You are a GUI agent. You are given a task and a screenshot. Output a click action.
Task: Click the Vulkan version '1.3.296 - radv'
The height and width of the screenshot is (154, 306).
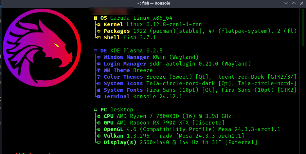coord(150,136)
